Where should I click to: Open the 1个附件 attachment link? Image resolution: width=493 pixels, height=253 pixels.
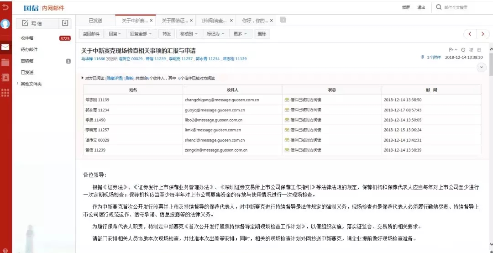coord(434,57)
